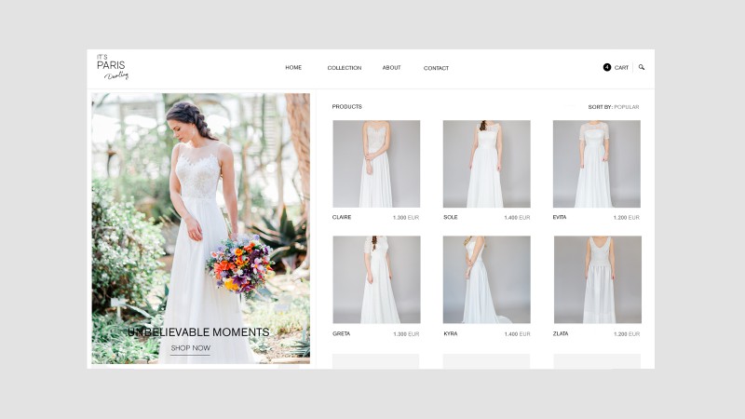Image resolution: width=745 pixels, height=419 pixels.
Task: Click the 1.400 EUR price under SOLE
Action: coord(517,218)
